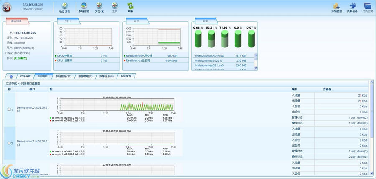This screenshot has width=376, height=179.
Task: Click the Real Memory总空间 row
Action: pos(156,60)
